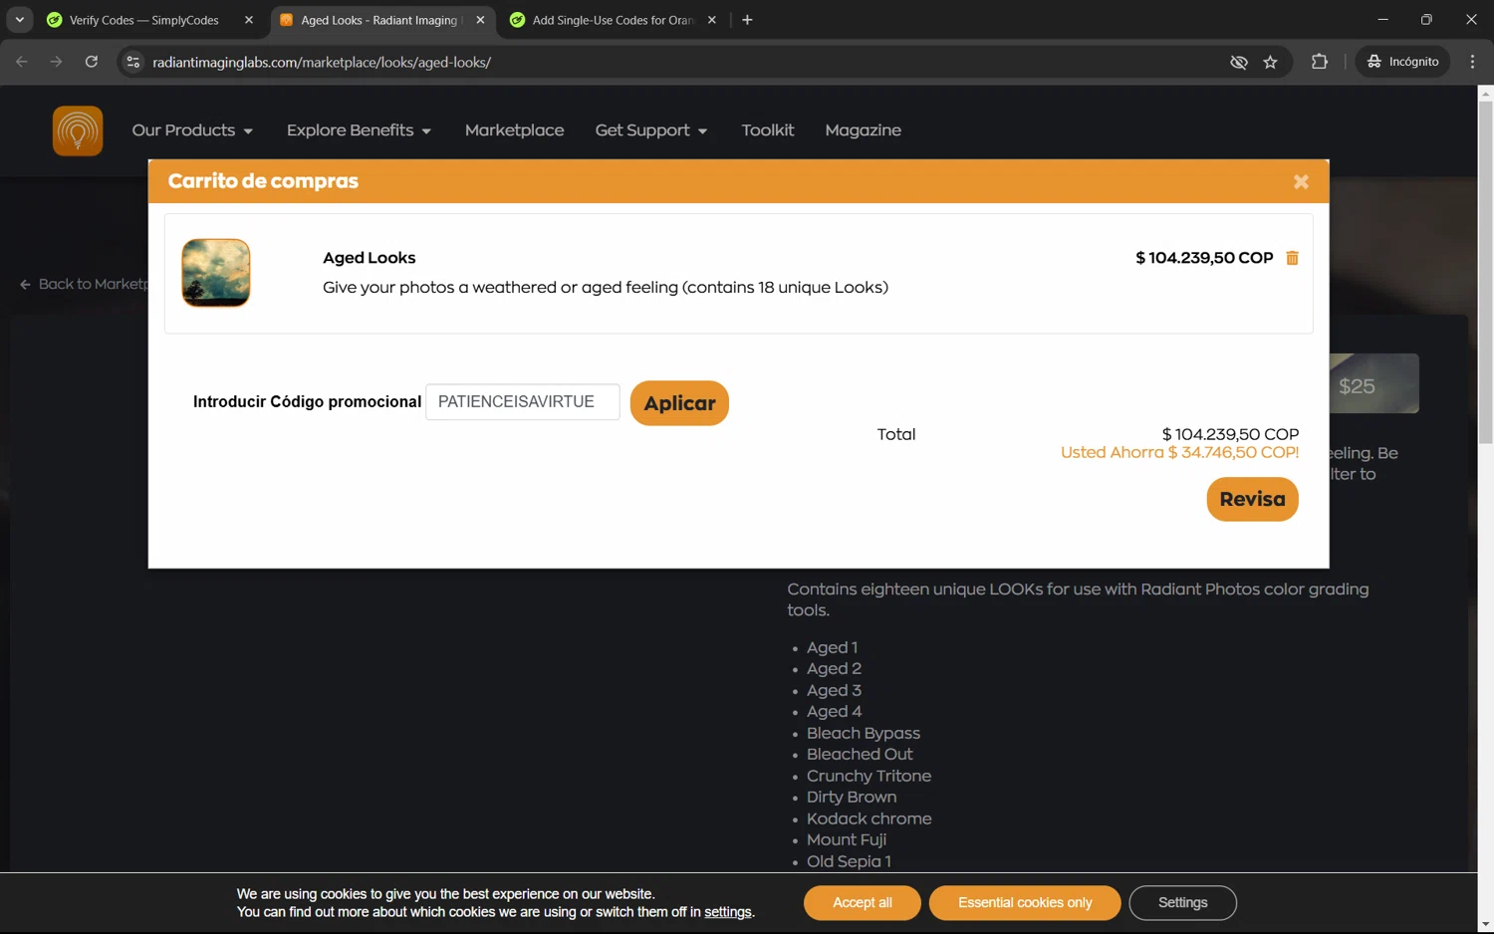This screenshot has width=1494, height=934.
Task: Switch to Verify Codes — SimplyCodes tab
Action: tap(144, 20)
